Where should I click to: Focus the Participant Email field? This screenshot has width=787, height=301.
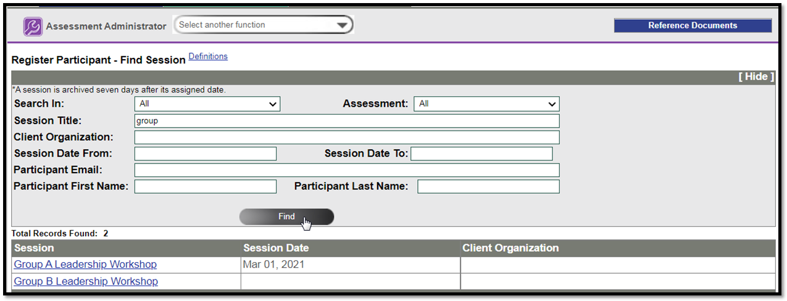tap(346, 170)
